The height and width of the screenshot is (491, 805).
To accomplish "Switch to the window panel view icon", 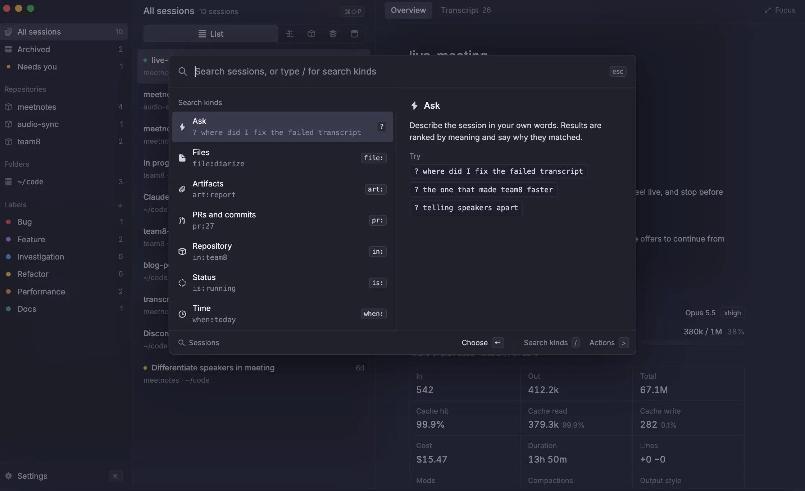I will [x=354, y=34].
